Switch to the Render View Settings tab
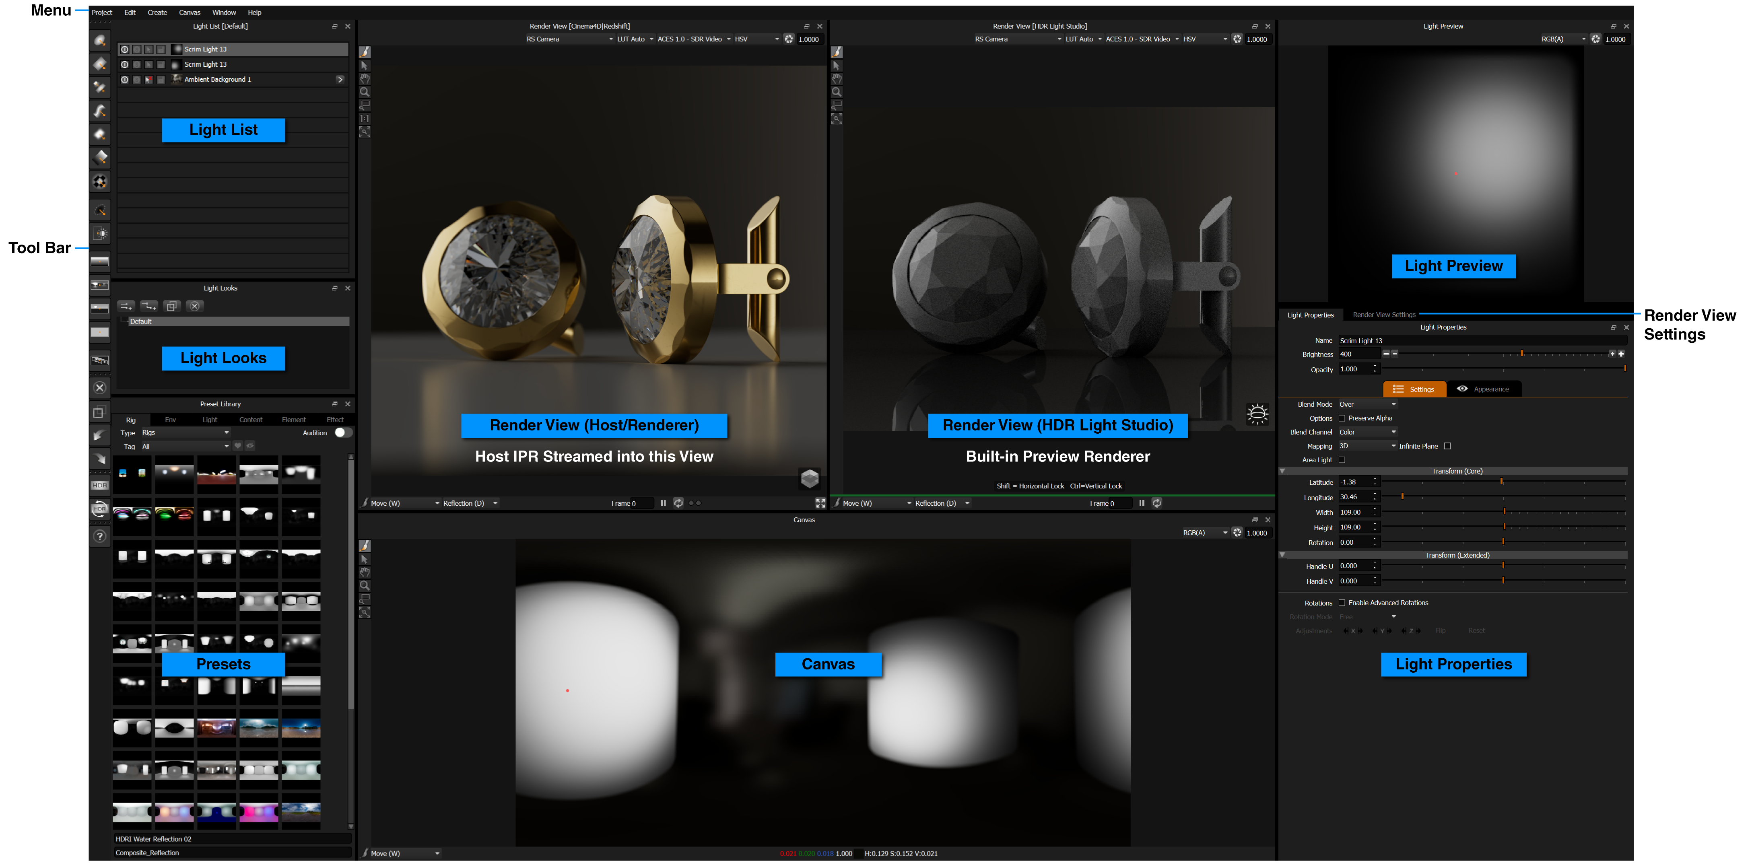 click(x=1383, y=315)
